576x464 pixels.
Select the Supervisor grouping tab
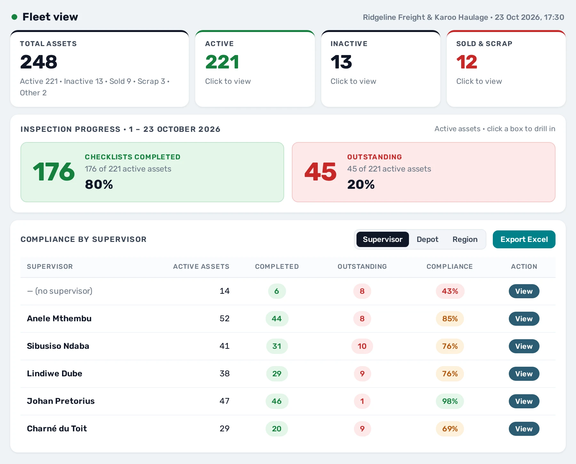[383, 239]
